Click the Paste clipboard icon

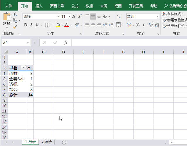(7, 17)
